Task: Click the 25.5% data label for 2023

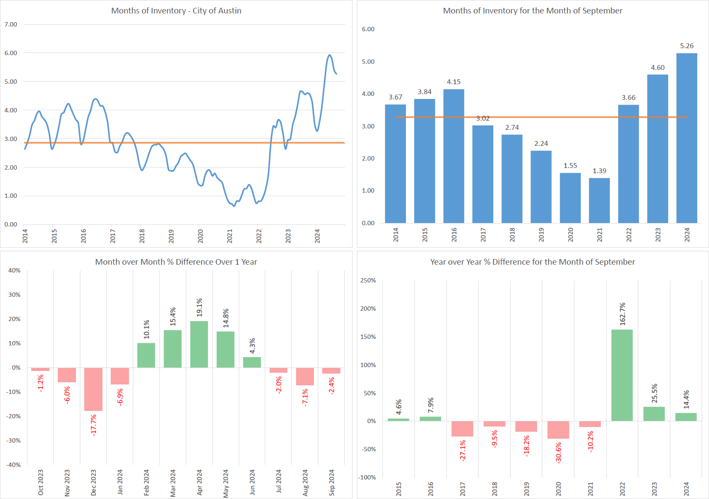Action: point(654,393)
